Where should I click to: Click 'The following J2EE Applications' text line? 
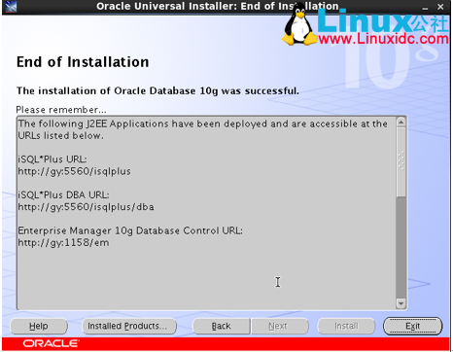[x=202, y=123]
